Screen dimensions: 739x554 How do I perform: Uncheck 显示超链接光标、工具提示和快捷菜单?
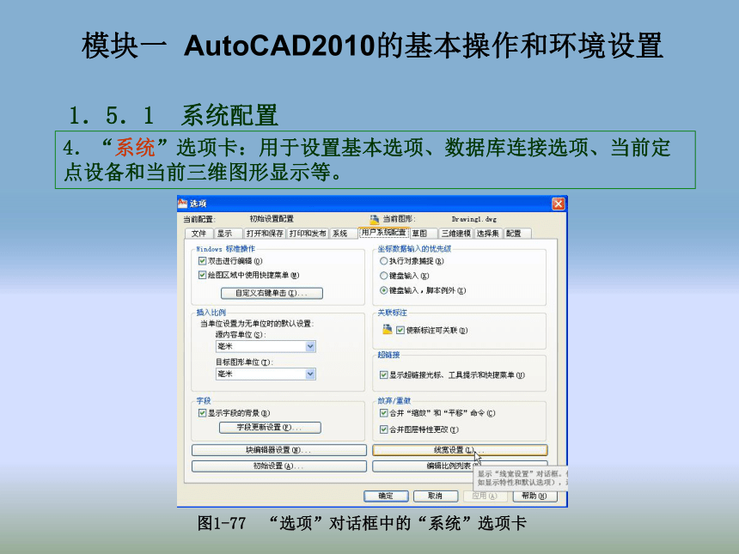click(383, 375)
